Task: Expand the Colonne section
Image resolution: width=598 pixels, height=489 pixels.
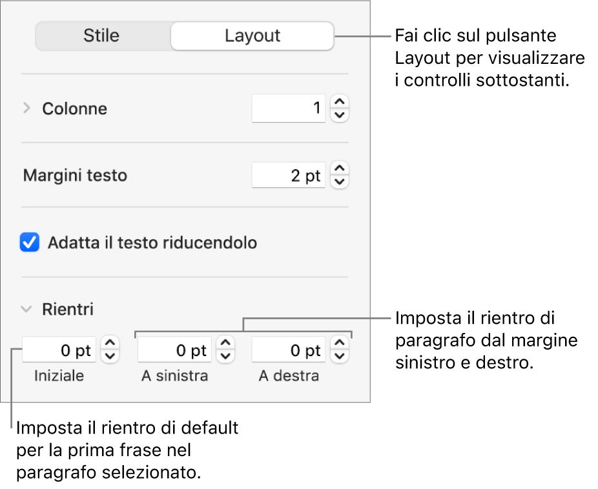Action: tap(26, 108)
